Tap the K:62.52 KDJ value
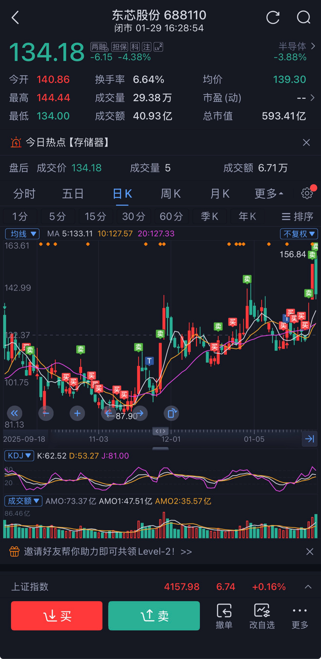This screenshot has width=321, height=659. pyautogui.click(x=52, y=456)
